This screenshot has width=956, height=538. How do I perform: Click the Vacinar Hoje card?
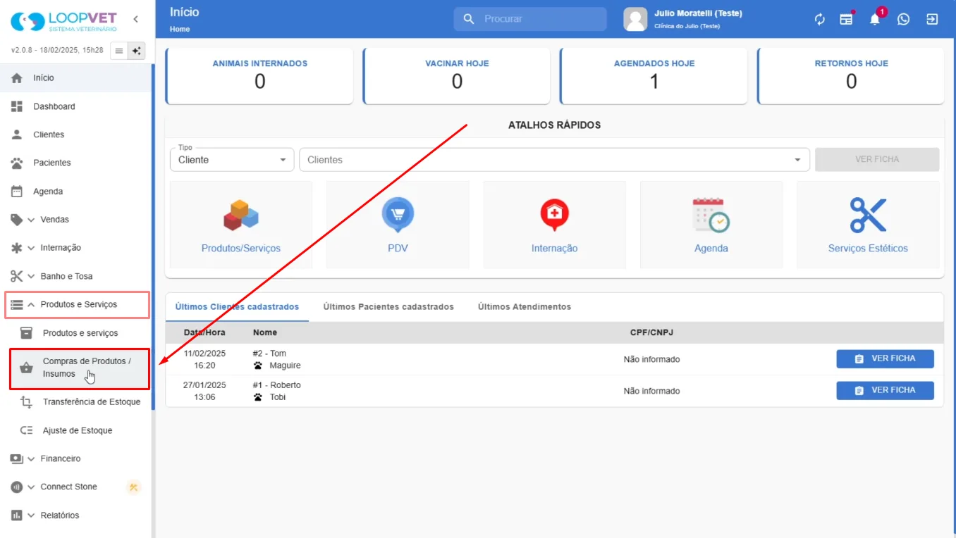pyautogui.click(x=457, y=76)
